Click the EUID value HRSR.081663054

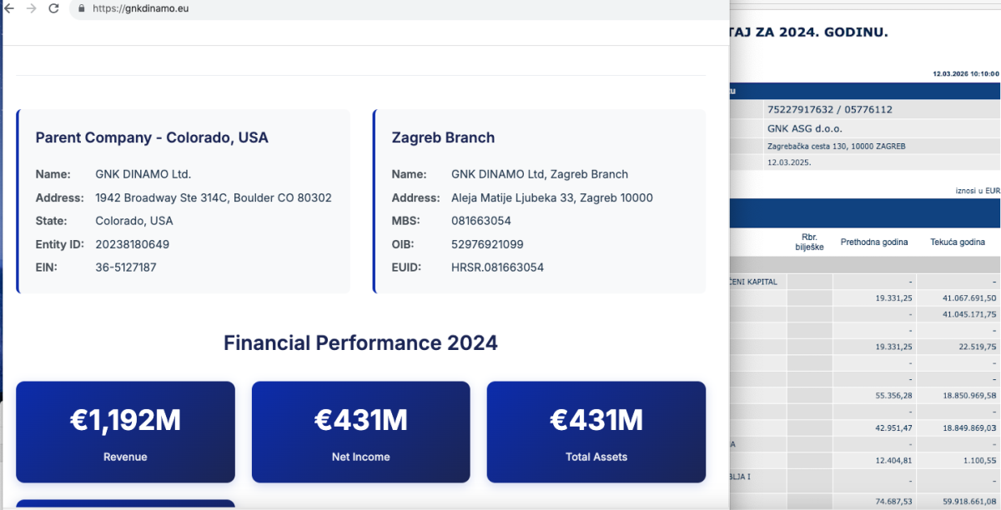point(497,267)
